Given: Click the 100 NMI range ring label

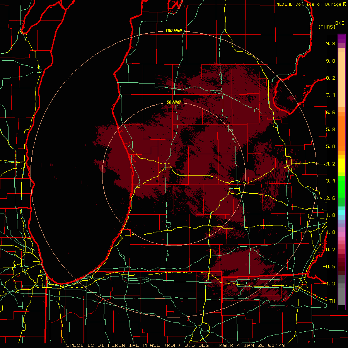Looking at the screenshot, I should [174, 31].
